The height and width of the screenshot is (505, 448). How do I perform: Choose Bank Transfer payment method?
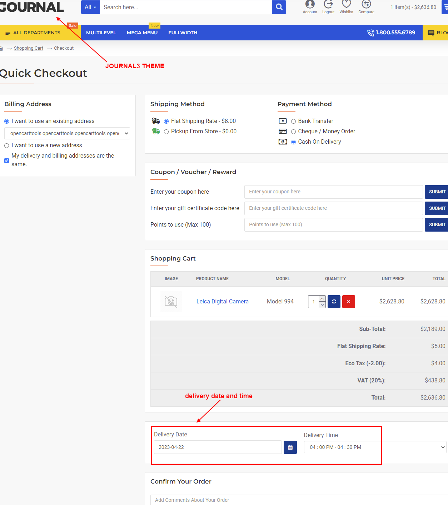[294, 121]
